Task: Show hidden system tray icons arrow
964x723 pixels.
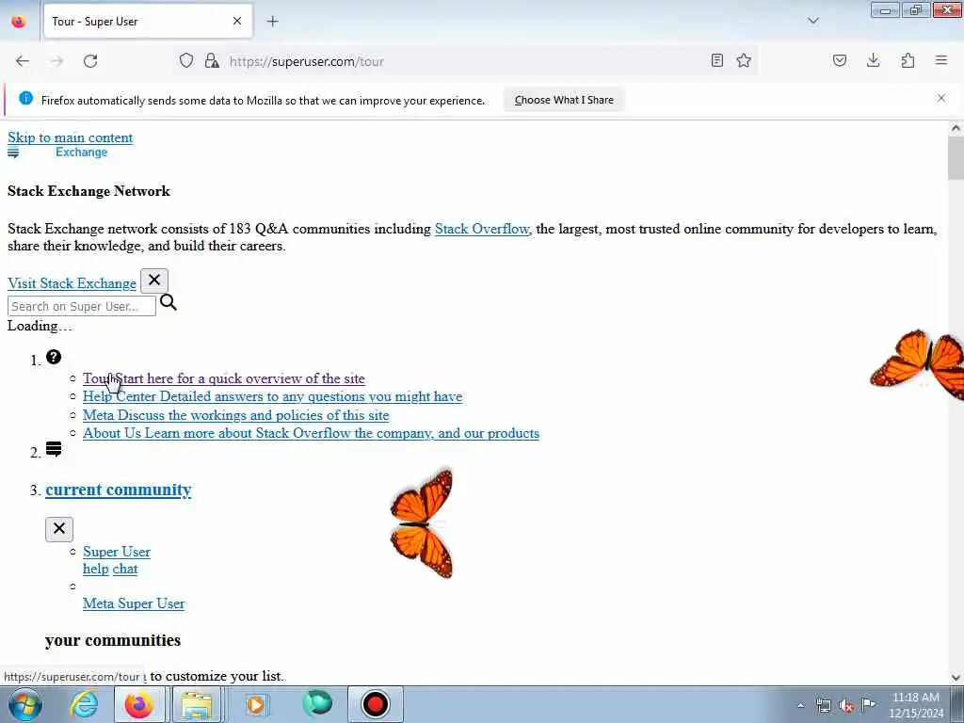Action: (x=800, y=705)
